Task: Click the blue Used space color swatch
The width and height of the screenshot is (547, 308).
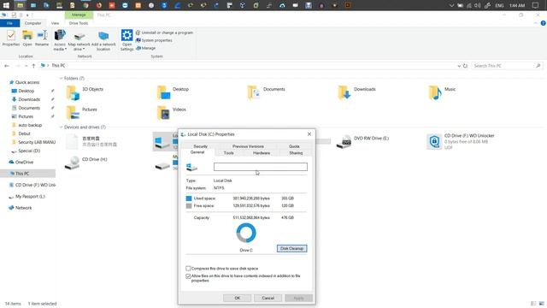Action: [x=189, y=198]
